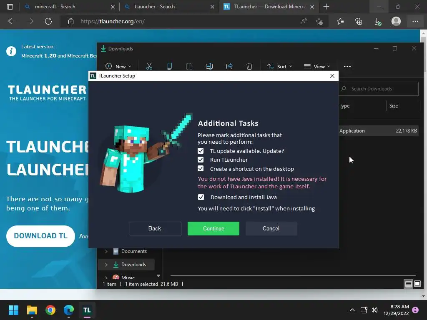Select Documents in the navigation pane
This screenshot has width=427, height=320.
pyautogui.click(x=134, y=251)
